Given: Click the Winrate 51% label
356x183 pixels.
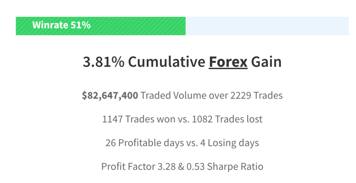Looking at the screenshot, I should click(61, 25).
